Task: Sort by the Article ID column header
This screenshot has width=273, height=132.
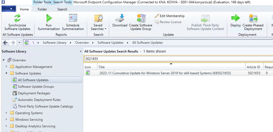Action: point(254,67)
